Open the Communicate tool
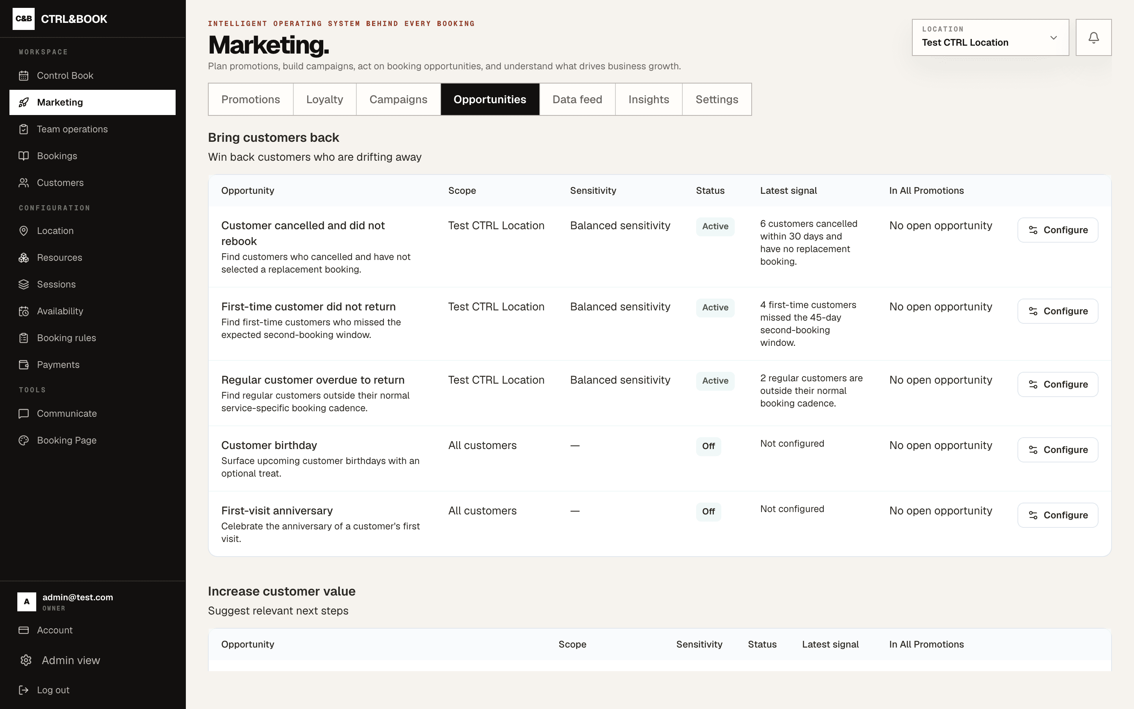The height and width of the screenshot is (709, 1134). point(92,414)
